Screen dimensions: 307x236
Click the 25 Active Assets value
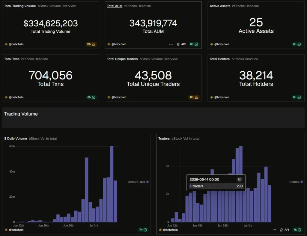256,22
